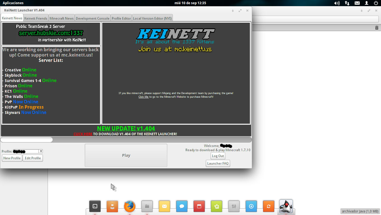Open the file manager dock icon

(x=147, y=206)
